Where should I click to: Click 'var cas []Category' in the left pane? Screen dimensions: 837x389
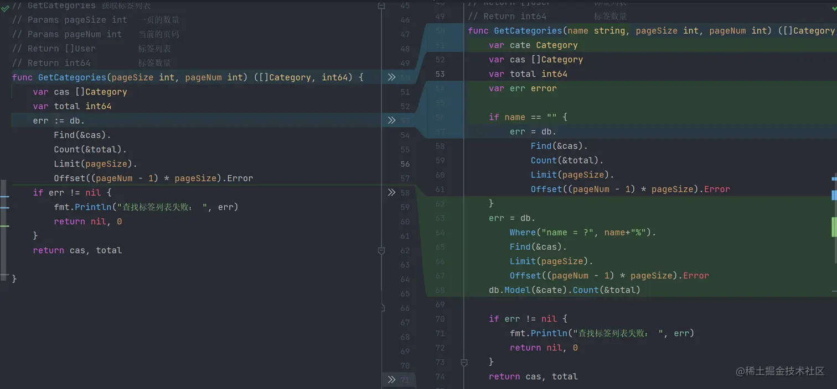80,92
